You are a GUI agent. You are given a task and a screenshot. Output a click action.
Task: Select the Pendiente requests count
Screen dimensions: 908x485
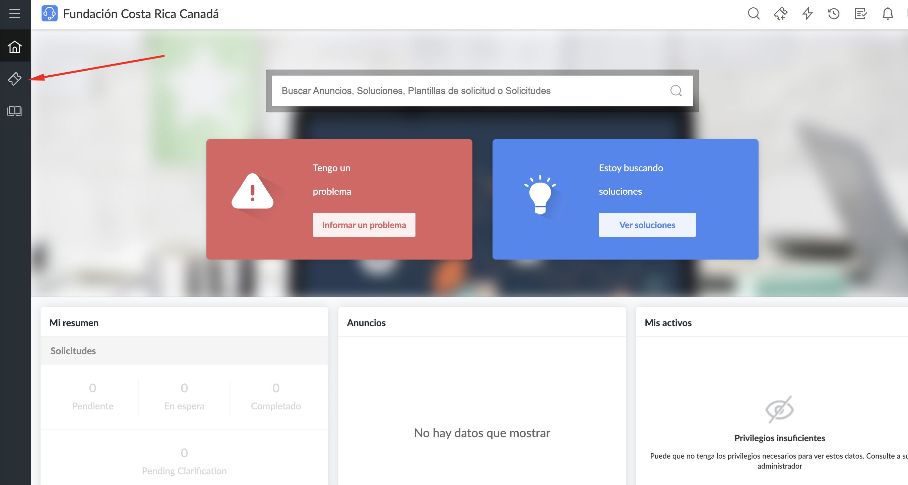click(x=92, y=396)
